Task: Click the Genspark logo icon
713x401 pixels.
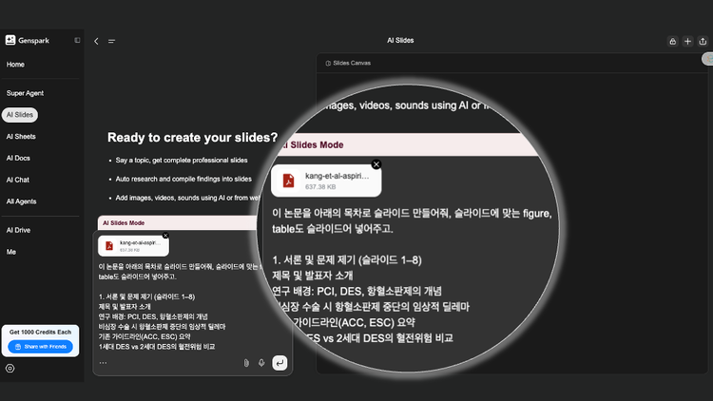Action: (x=10, y=40)
